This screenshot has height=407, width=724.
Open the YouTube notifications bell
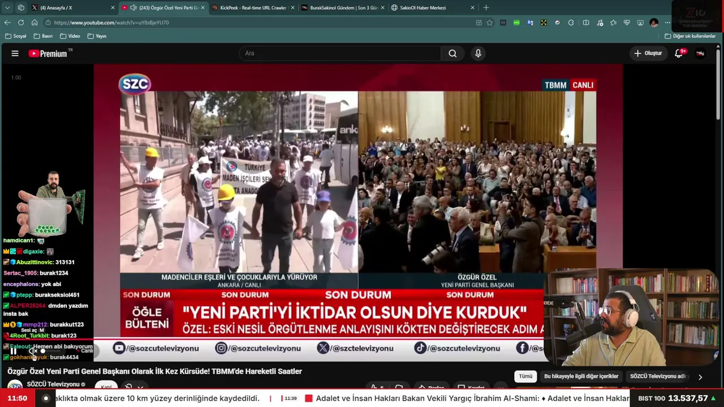(x=679, y=53)
